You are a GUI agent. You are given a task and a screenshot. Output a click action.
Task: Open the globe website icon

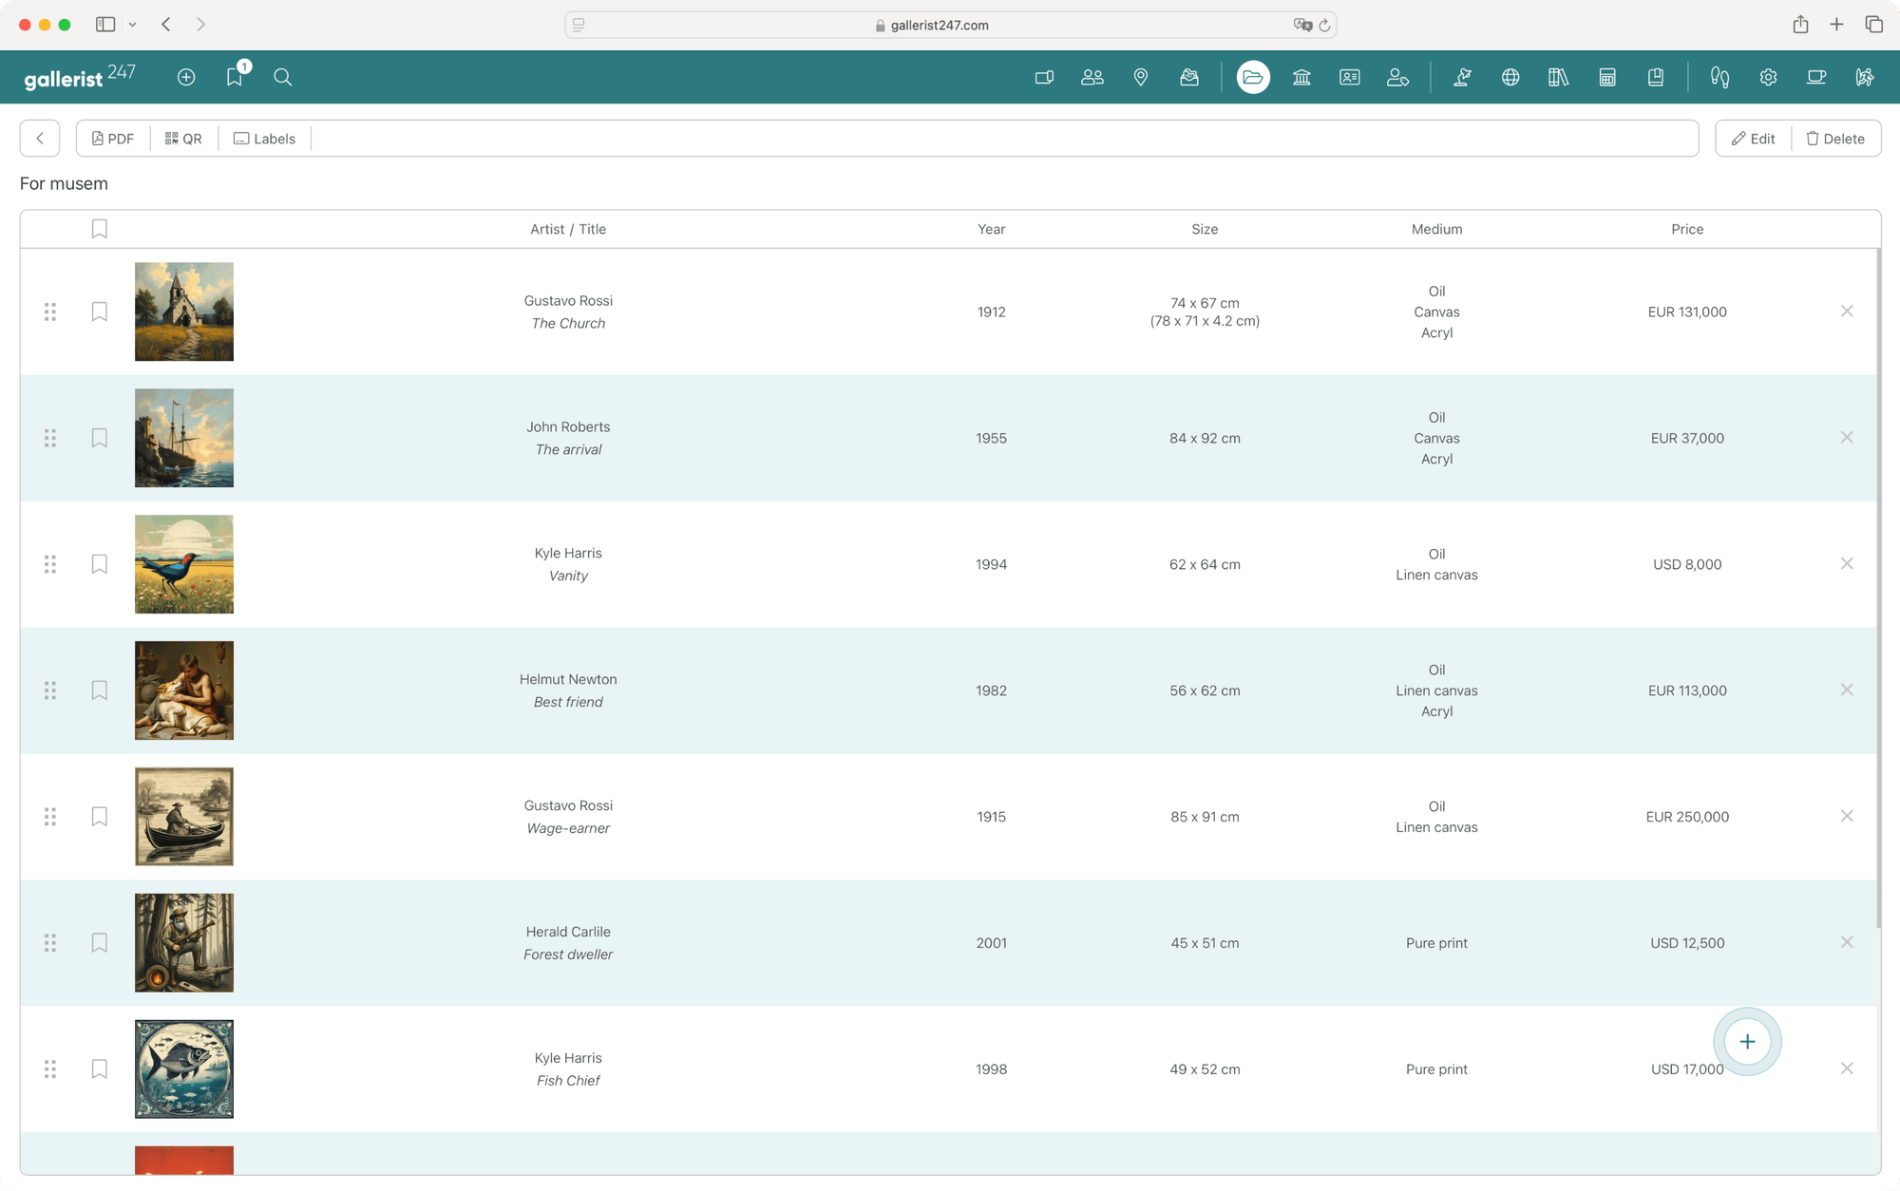tap(1510, 77)
